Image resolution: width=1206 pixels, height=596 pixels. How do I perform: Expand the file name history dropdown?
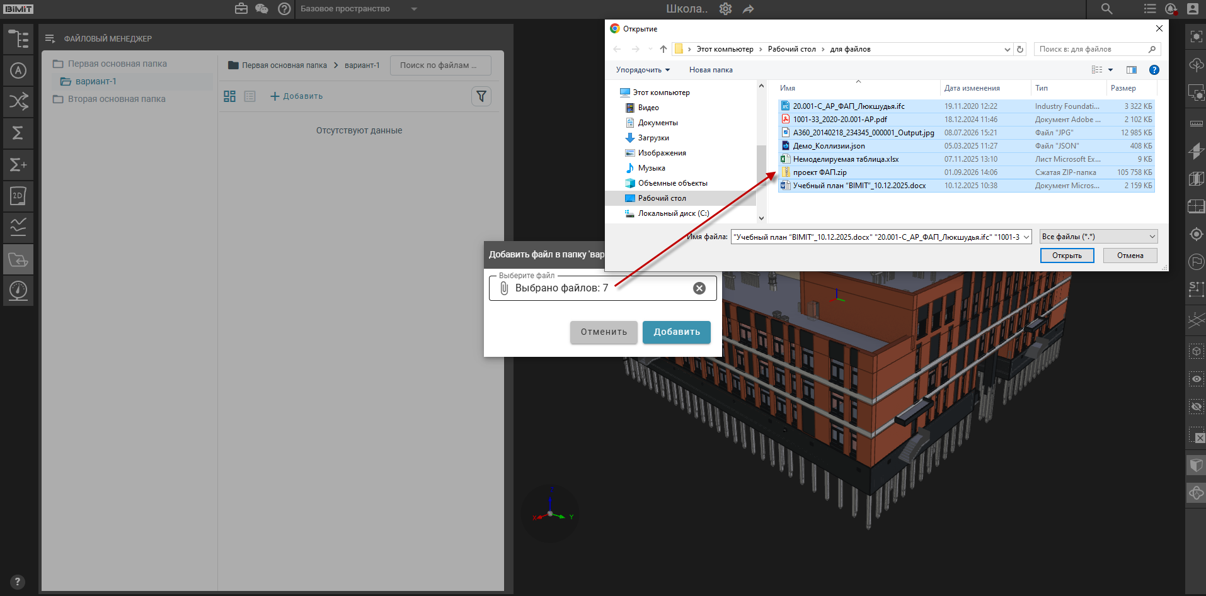[x=1026, y=237]
